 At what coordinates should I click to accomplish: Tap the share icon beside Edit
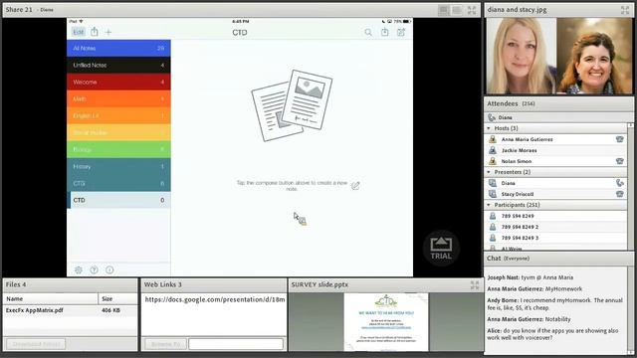pyautogui.click(x=95, y=32)
